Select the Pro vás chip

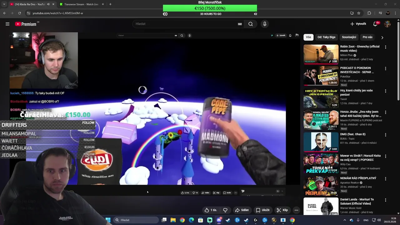tap(367, 37)
